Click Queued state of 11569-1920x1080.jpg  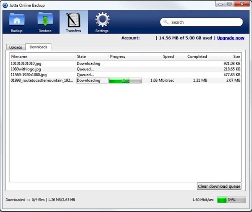85,75
